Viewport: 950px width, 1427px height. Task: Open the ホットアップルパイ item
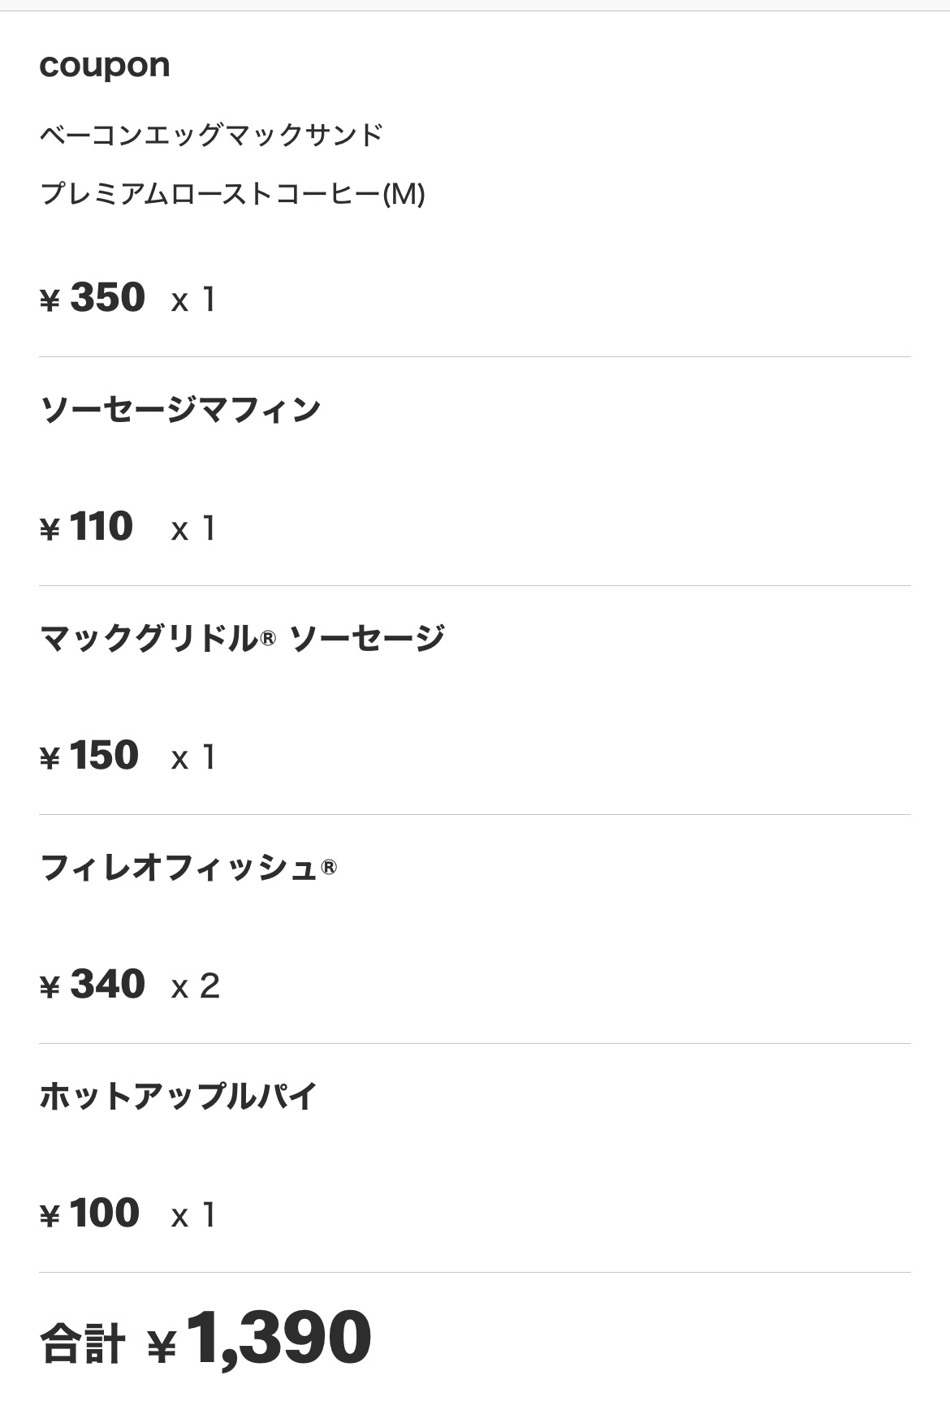pyautogui.click(x=178, y=1097)
